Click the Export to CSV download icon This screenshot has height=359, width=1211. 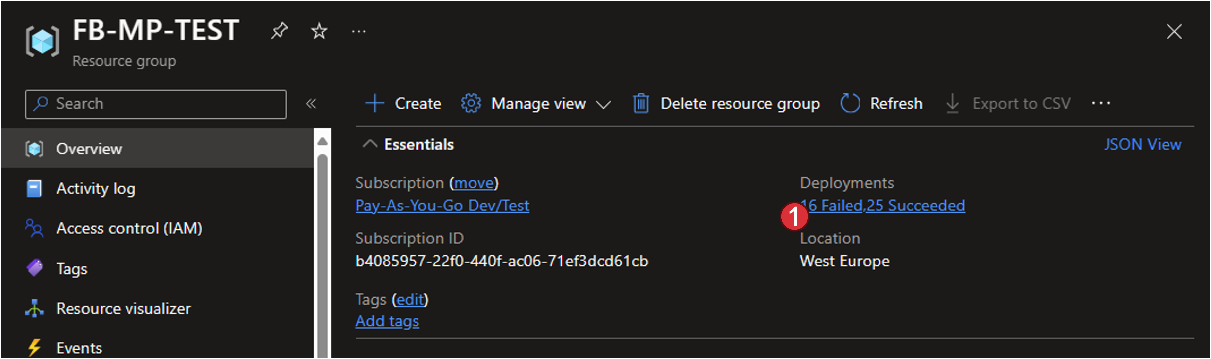pyautogui.click(x=952, y=103)
